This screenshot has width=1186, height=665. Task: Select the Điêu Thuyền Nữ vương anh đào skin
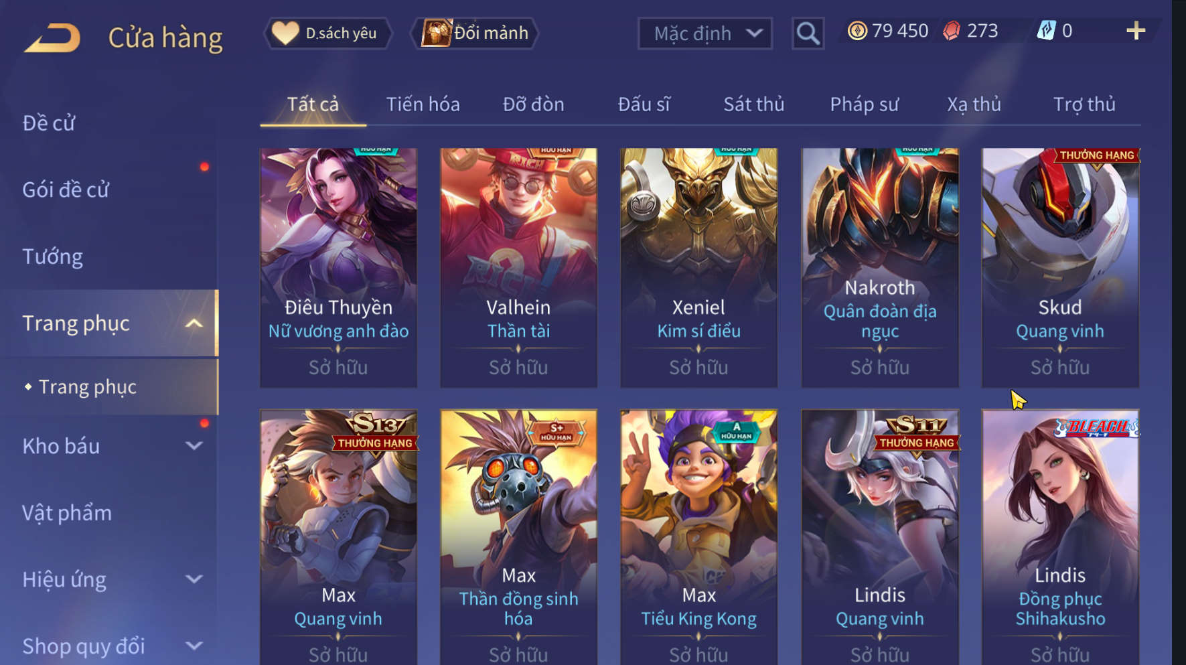[x=338, y=268]
